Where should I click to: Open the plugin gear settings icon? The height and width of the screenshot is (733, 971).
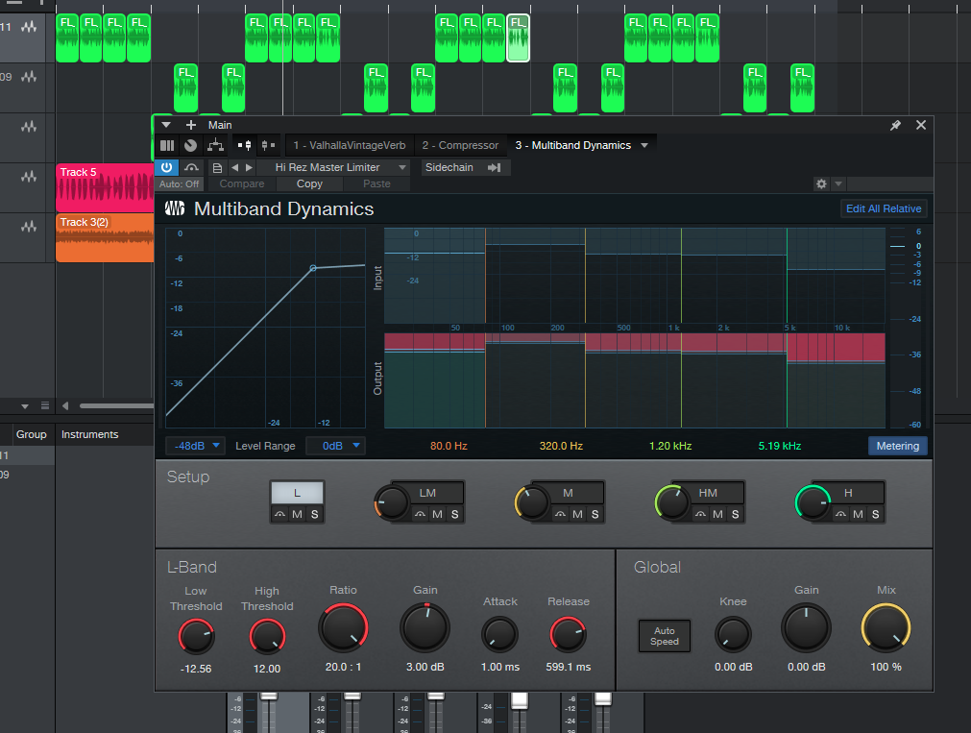(x=822, y=184)
